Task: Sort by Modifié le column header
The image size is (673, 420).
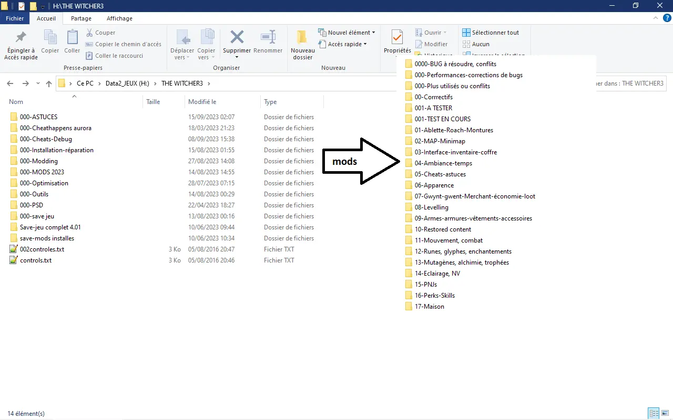Action: [x=202, y=102]
